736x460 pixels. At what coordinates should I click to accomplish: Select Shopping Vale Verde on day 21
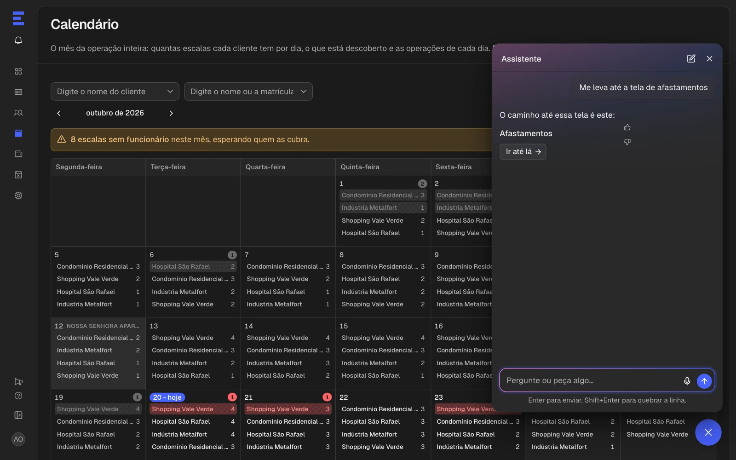coord(288,409)
